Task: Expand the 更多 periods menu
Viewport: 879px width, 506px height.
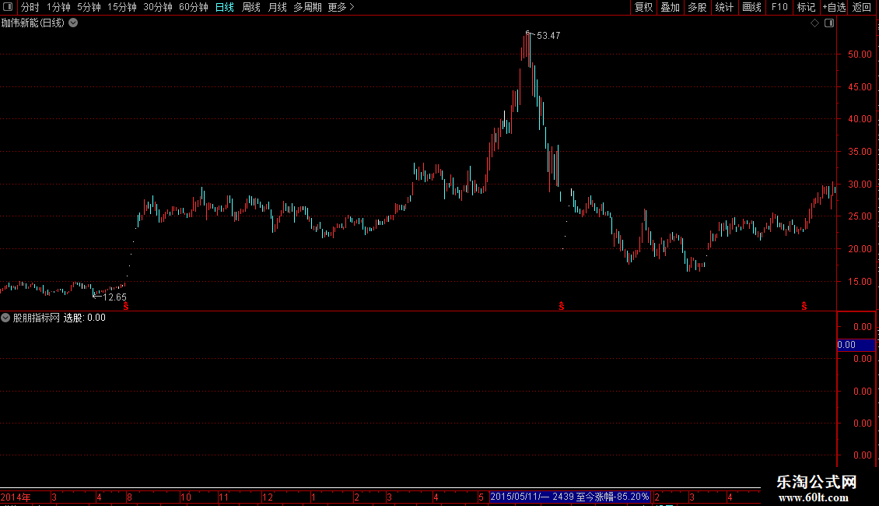Action: point(341,7)
